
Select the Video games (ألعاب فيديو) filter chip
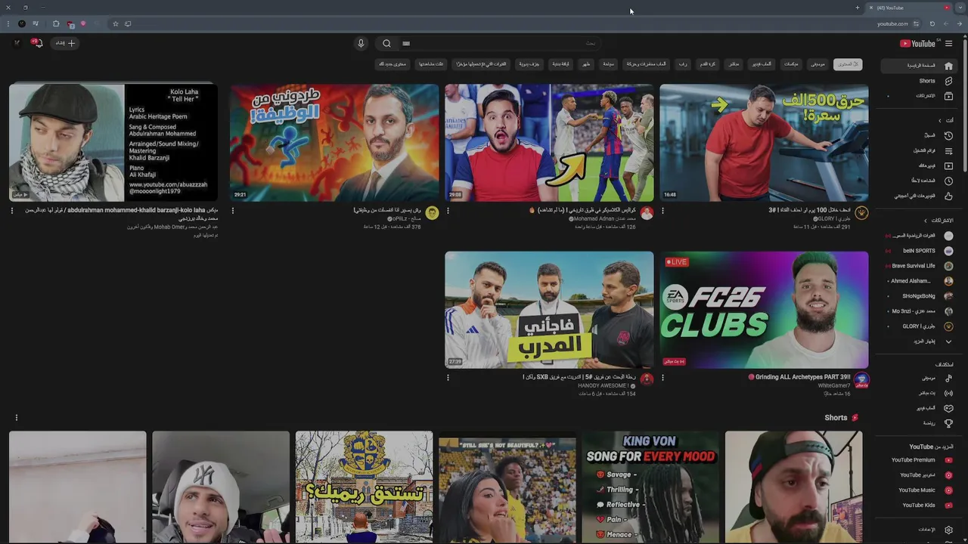tap(762, 64)
